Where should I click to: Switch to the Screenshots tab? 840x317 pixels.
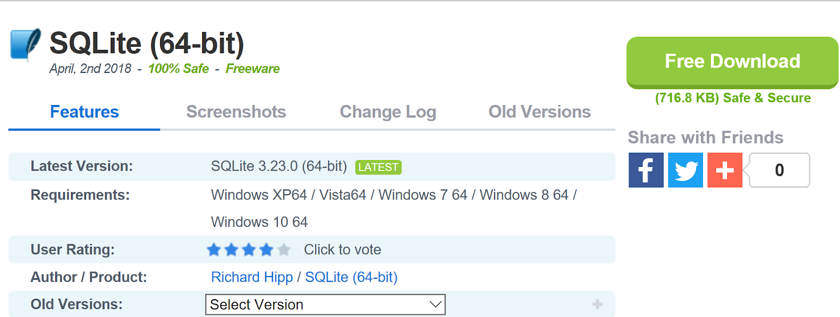[236, 112]
